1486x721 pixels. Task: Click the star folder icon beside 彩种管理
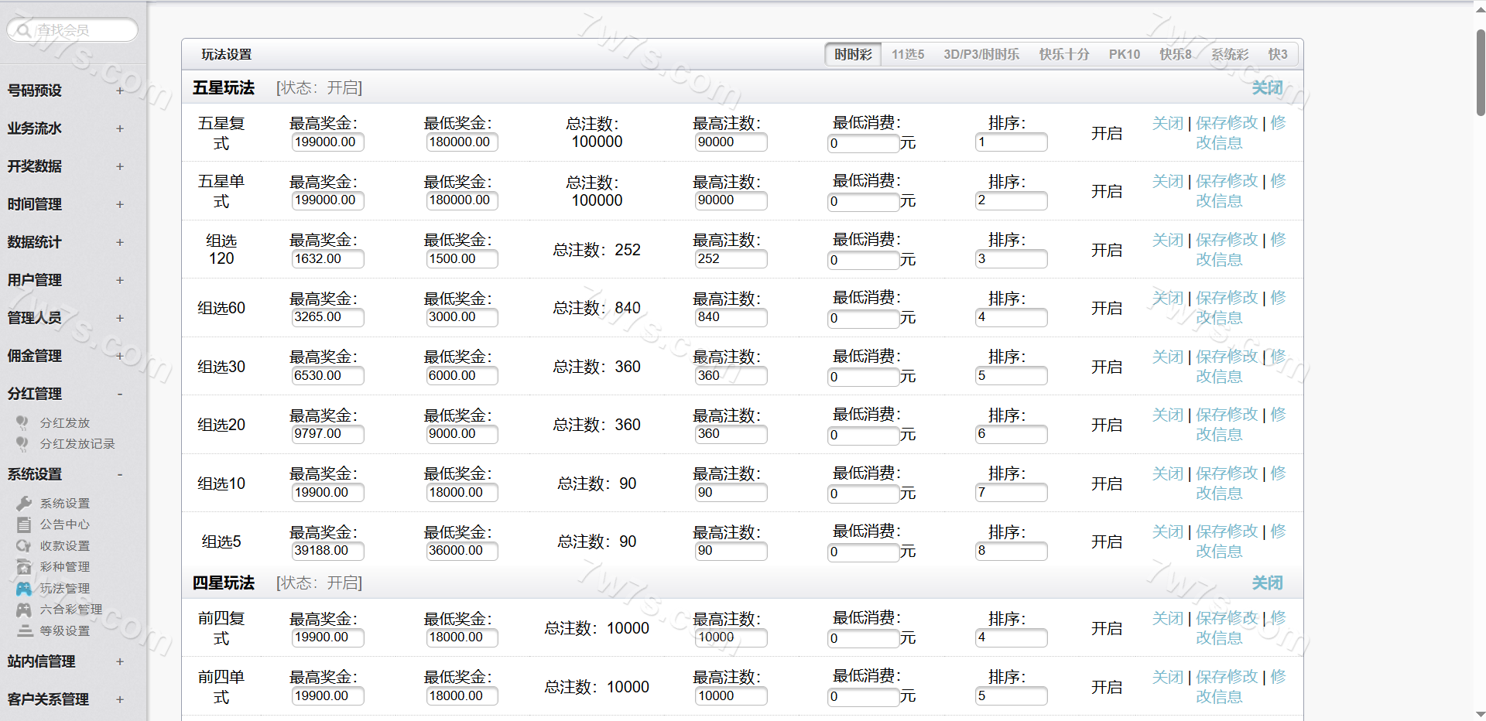[24, 567]
